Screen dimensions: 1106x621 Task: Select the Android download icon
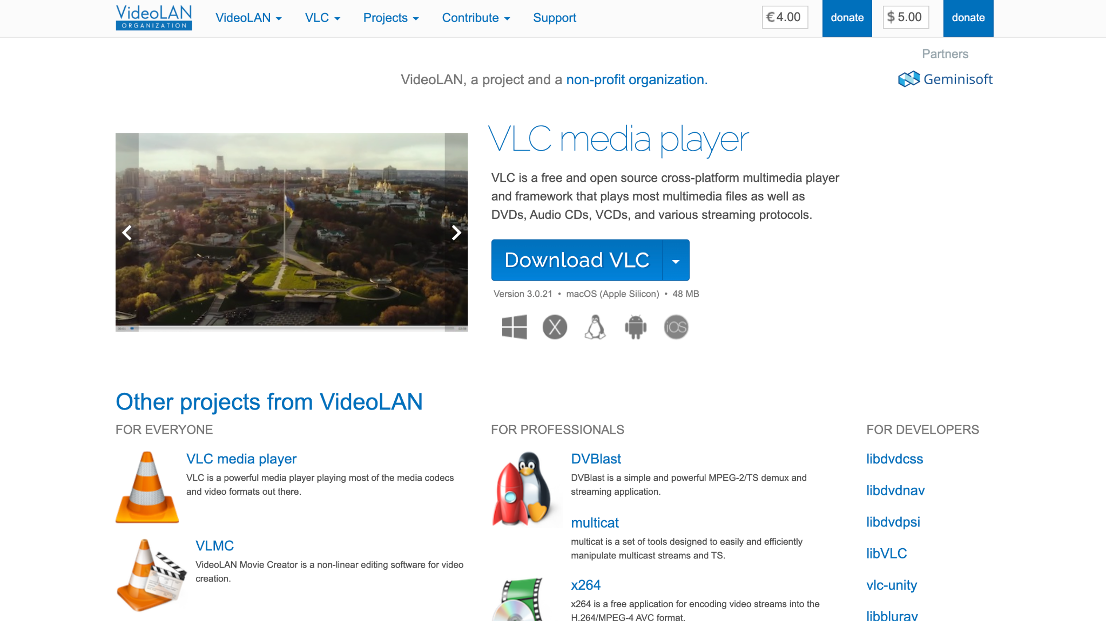tap(635, 326)
